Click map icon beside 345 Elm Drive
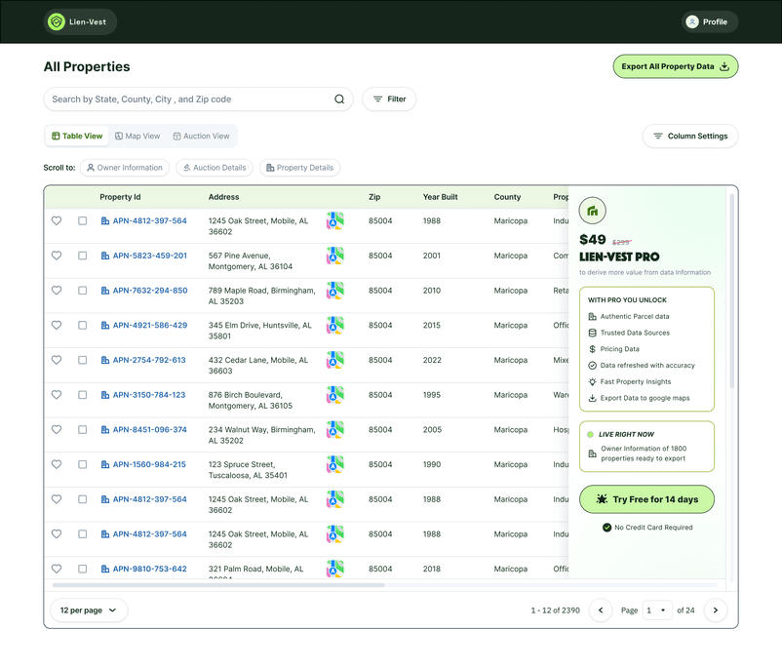 (x=334, y=326)
